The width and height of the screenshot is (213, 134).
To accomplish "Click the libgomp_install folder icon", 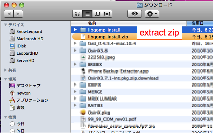I will pos(83,30).
